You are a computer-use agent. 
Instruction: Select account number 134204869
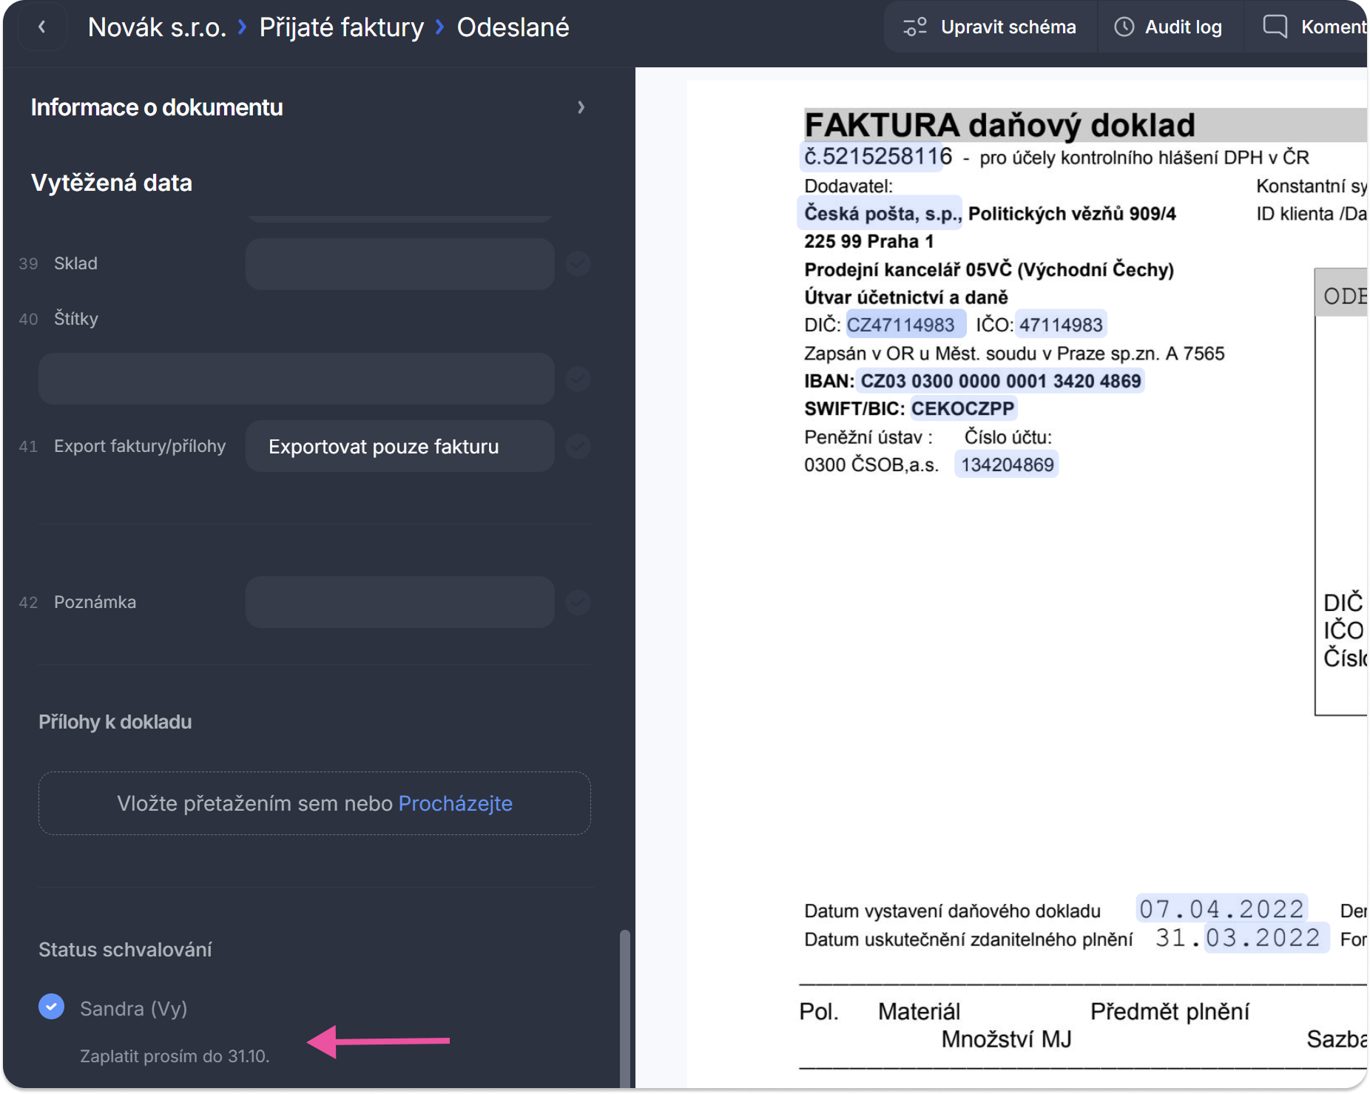pos(1007,465)
